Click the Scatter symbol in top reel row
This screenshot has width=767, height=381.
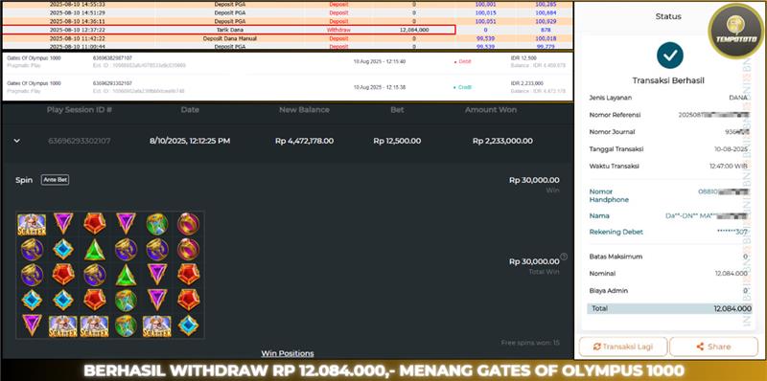pyautogui.click(x=32, y=224)
